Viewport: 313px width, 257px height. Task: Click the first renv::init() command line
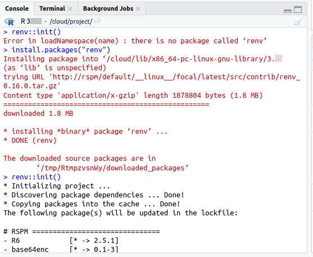[x=32, y=32]
